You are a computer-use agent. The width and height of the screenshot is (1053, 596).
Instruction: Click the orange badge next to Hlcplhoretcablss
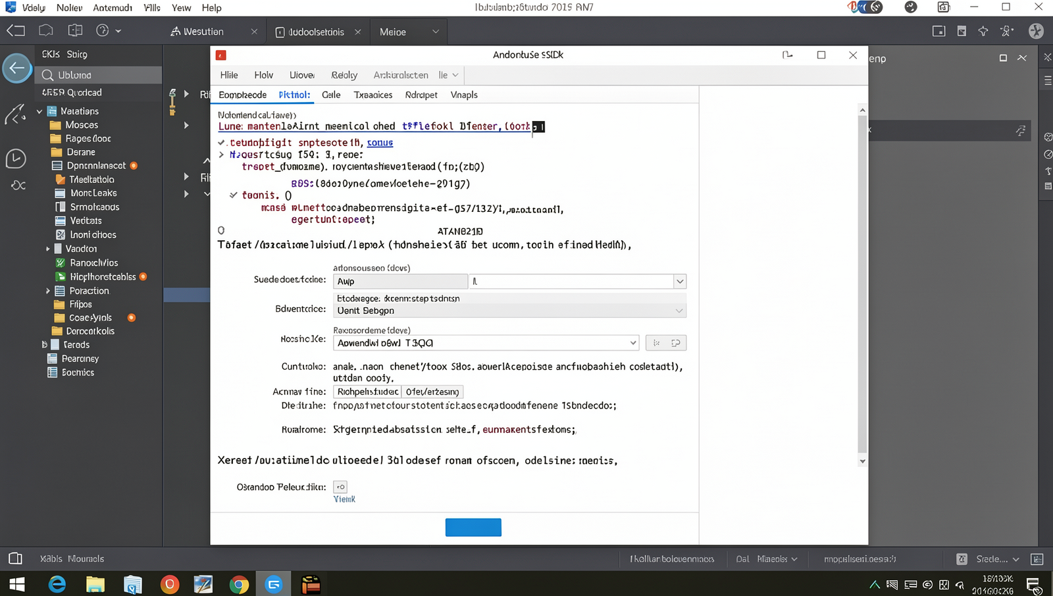click(143, 277)
